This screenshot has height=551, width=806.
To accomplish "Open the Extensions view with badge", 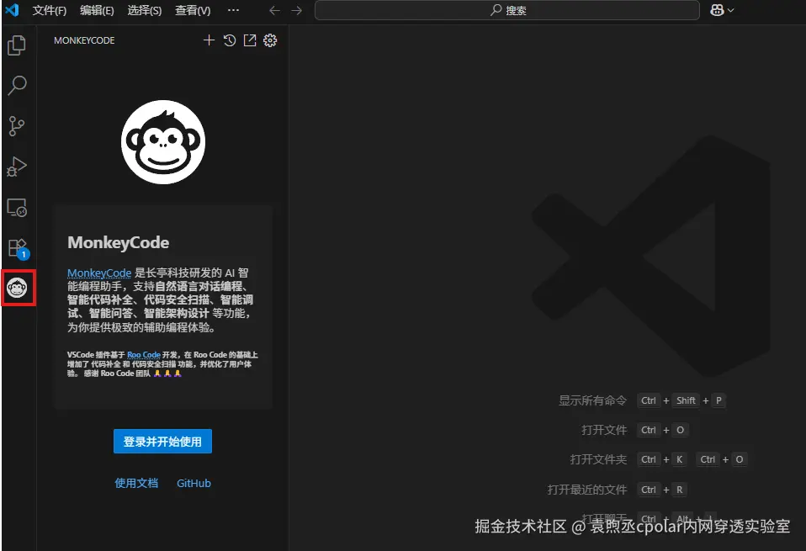I will click(x=18, y=249).
